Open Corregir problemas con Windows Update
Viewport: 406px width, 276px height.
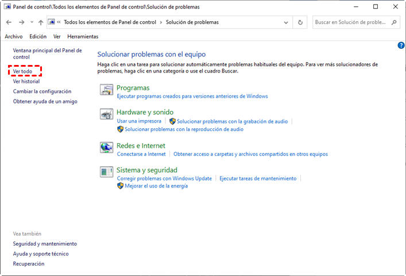164,179
